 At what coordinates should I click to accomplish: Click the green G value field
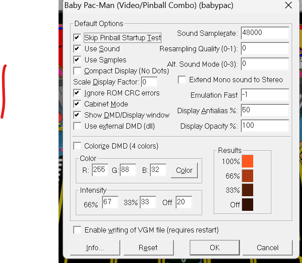[128, 170]
